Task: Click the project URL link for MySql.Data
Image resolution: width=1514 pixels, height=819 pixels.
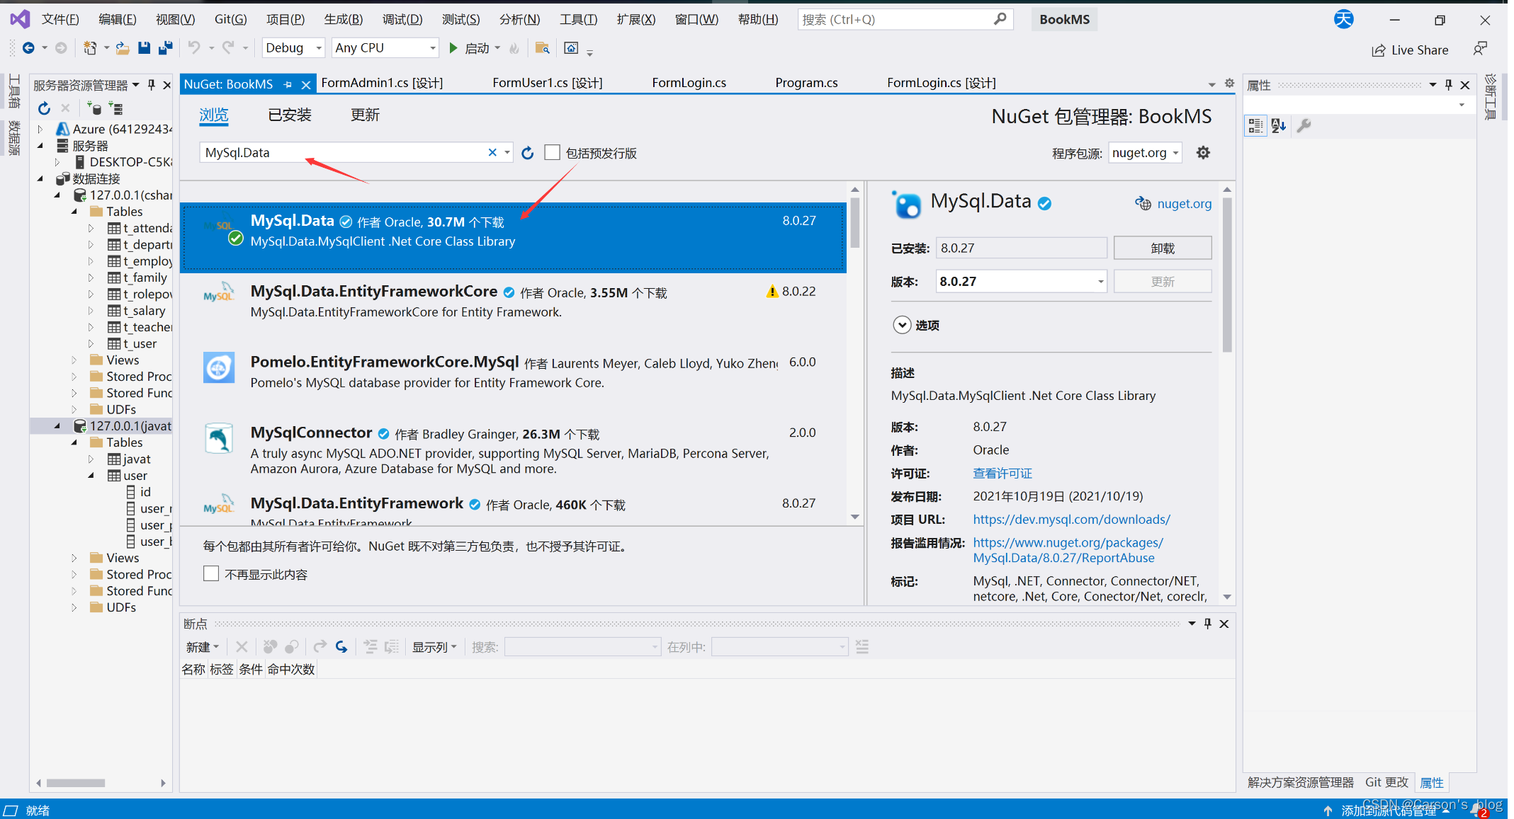Action: [1069, 518]
